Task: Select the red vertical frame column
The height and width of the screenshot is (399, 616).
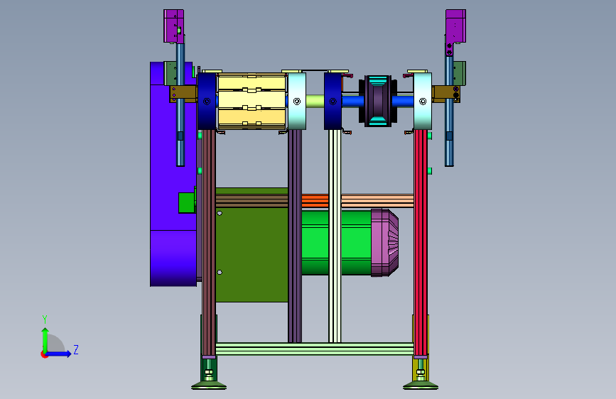Action: (x=421, y=243)
